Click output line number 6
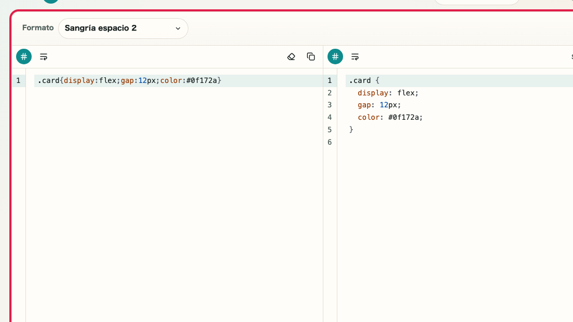This screenshot has height=322, width=573. pos(330,142)
